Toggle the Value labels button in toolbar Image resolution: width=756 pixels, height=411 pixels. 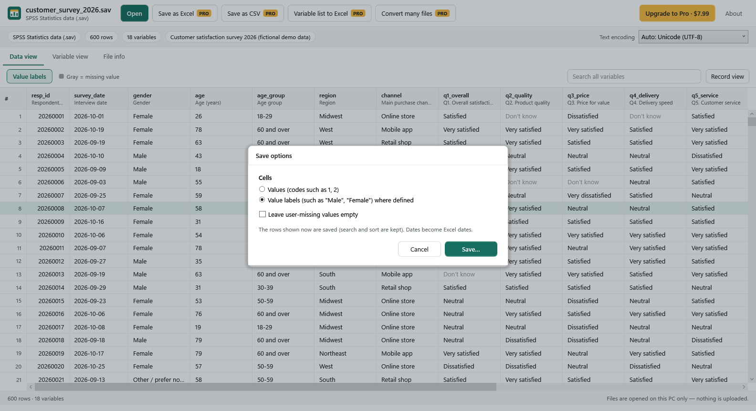pyautogui.click(x=30, y=76)
